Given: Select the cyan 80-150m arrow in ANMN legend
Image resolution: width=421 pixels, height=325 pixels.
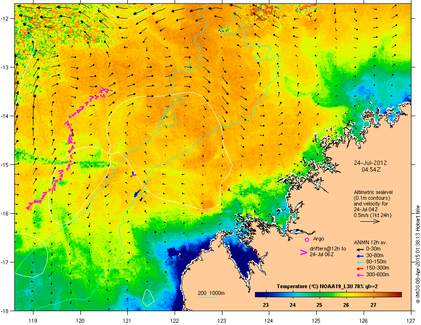Looking at the screenshot, I should point(360,262).
